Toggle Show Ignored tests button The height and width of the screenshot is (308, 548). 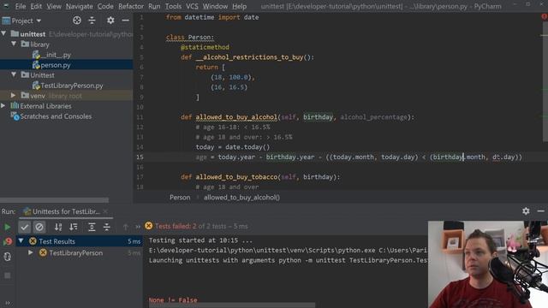[39, 227]
